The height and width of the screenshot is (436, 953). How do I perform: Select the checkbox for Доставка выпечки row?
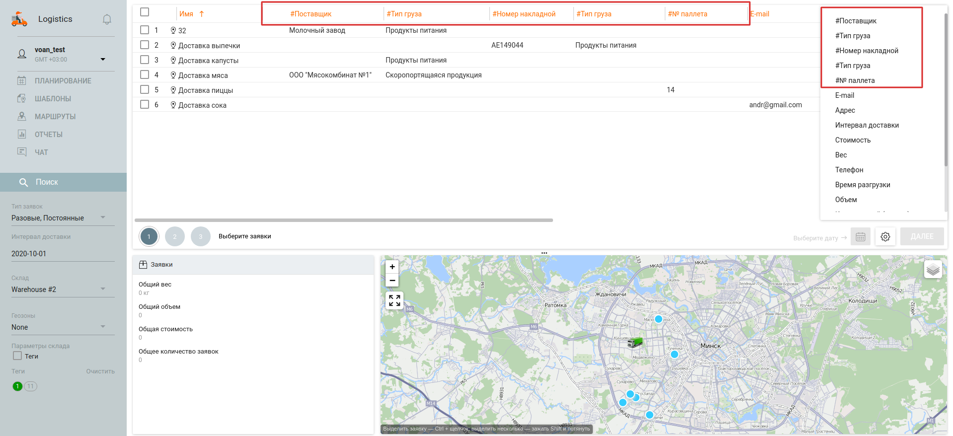(x=145, y=45)
